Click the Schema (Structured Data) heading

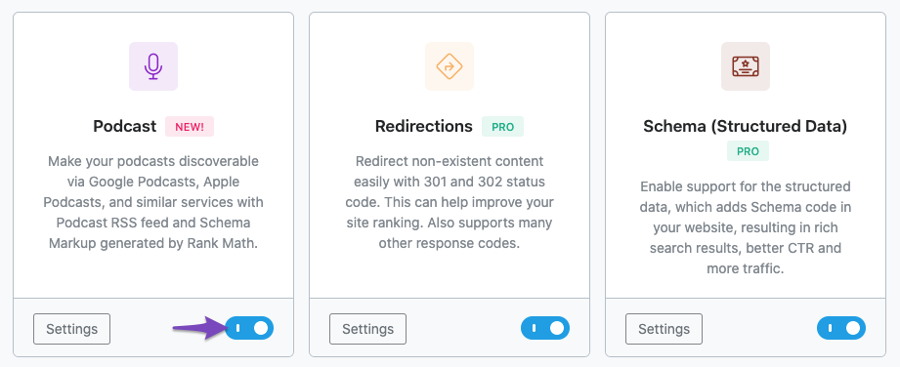(745, 126)
